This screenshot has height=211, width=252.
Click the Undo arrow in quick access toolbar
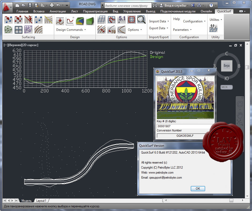coord(58,5)
